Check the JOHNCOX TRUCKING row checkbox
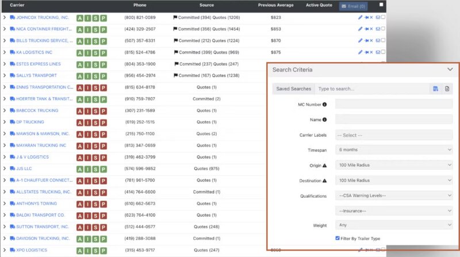 (x=383, y=17)
